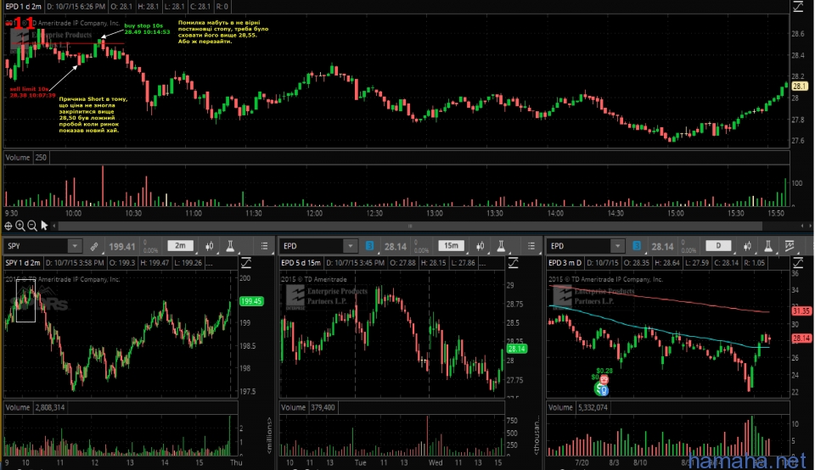
Task: Zoom in on the main EPD chart
Action: 20,226
